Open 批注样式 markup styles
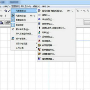Screen dimensions: 90x90 pyautogui.click(x=56, y=41)
